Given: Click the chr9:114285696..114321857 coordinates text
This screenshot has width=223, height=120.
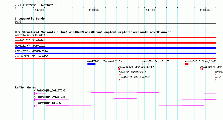Looking at the screenshot, I should point(34,5).
